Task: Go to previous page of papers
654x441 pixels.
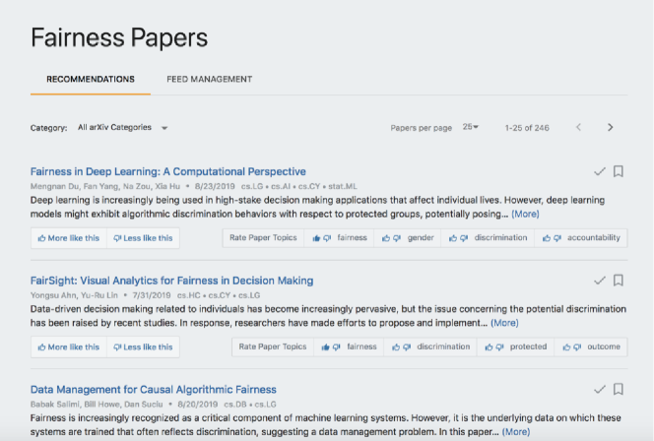Action: tap(578, 127)
